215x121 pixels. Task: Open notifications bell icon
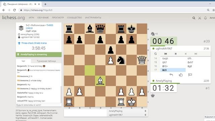205,18
